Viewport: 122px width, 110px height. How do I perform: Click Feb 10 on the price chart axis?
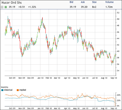point(48,78)
